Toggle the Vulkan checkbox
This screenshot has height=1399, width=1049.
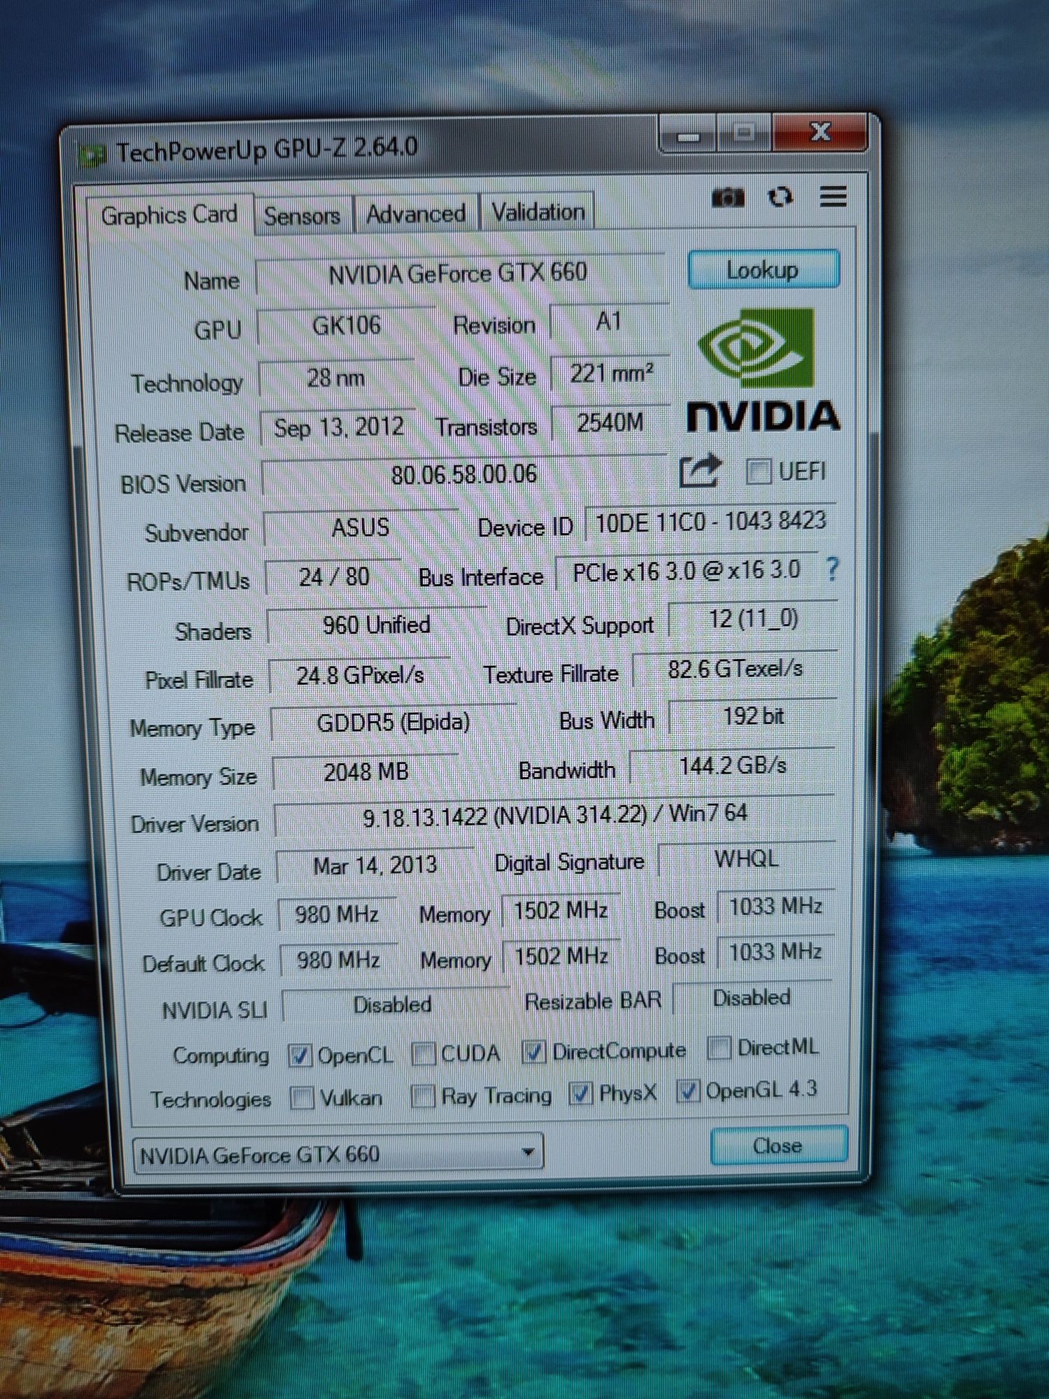pyautogui.click(x=302, y=1097)
